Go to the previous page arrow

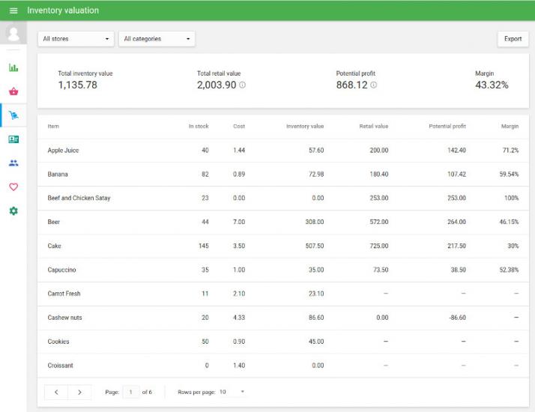tap(56, 392)
